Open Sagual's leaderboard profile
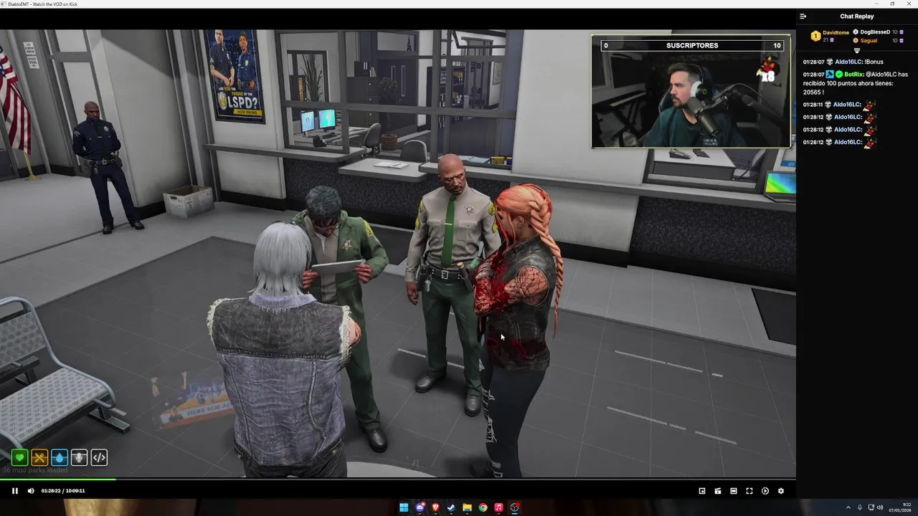This screenshot has width=918, height=516. click(869, 41)
